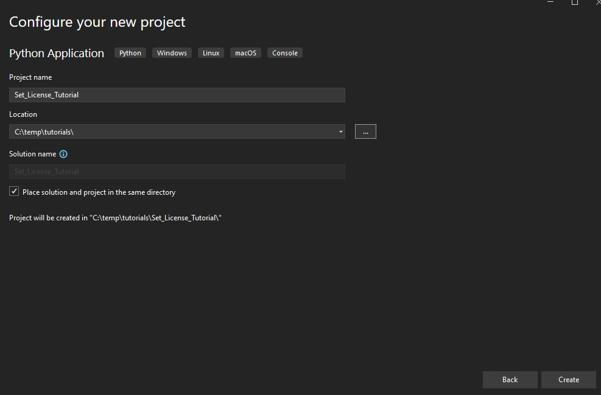Click the Location label
The height and width of the screenshot is (395, 601).
click(x=23, y=114)
